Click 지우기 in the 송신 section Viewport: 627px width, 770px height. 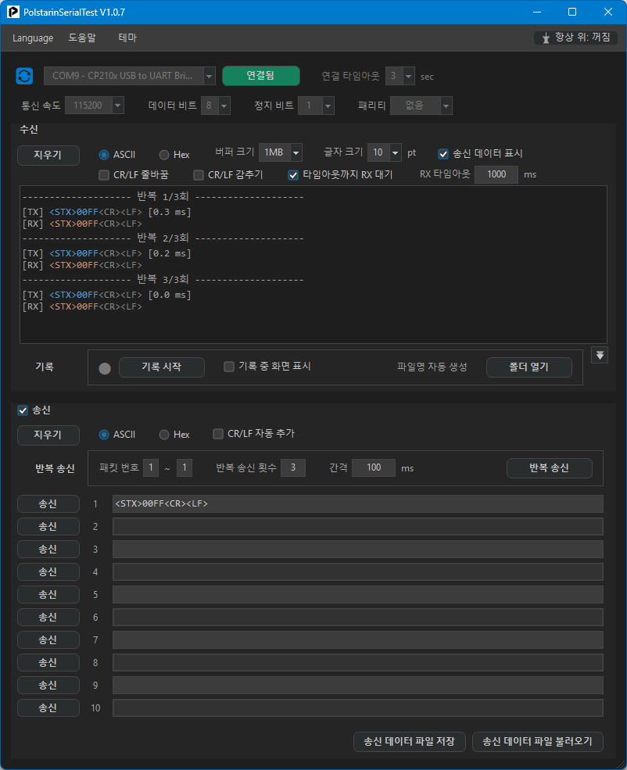[x=48, y=435]
